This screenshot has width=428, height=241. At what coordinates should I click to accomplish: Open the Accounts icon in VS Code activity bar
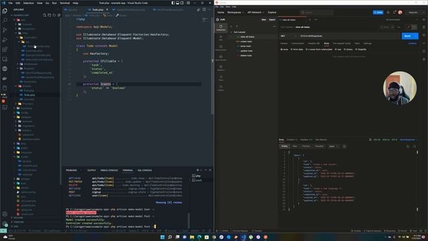pyautogui.click(x=5, y=214)
